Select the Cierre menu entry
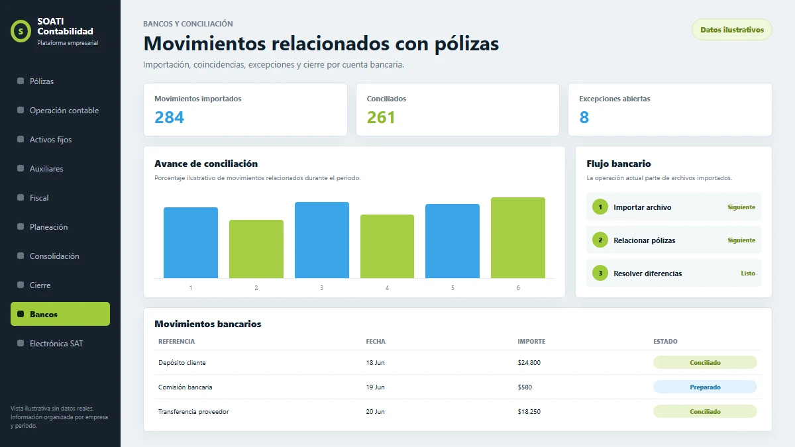Viewport: 795px width, 447px height. click(x=60, y=285)
